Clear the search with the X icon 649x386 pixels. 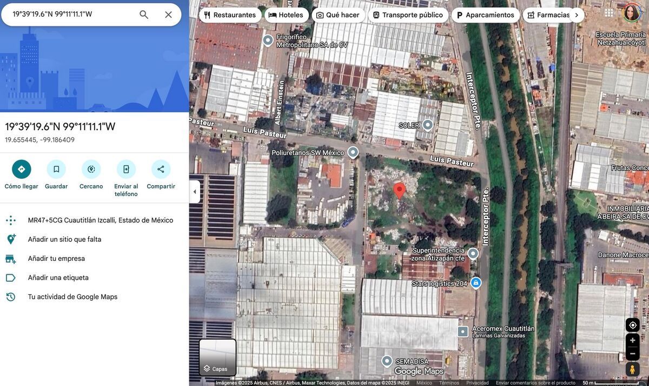(x=168, y=15)
